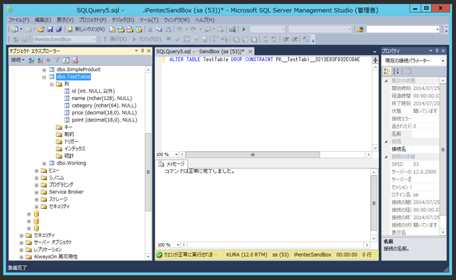Switch to the Messages (メッセージ) results tab
This screenshot has width=456, height=280.
click(x=172, y=164)
